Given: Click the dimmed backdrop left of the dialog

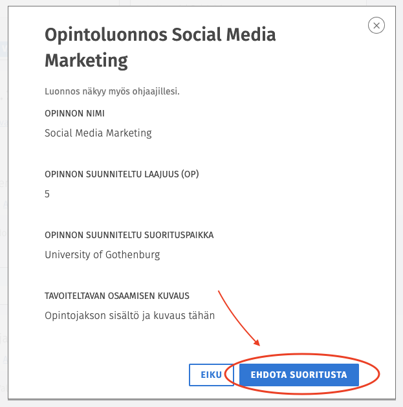Looking at the screenshot, I should 4,208.
